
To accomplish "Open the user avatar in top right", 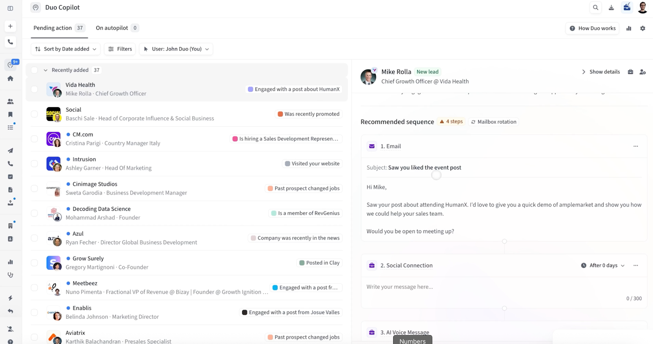I will pos(642,7).
